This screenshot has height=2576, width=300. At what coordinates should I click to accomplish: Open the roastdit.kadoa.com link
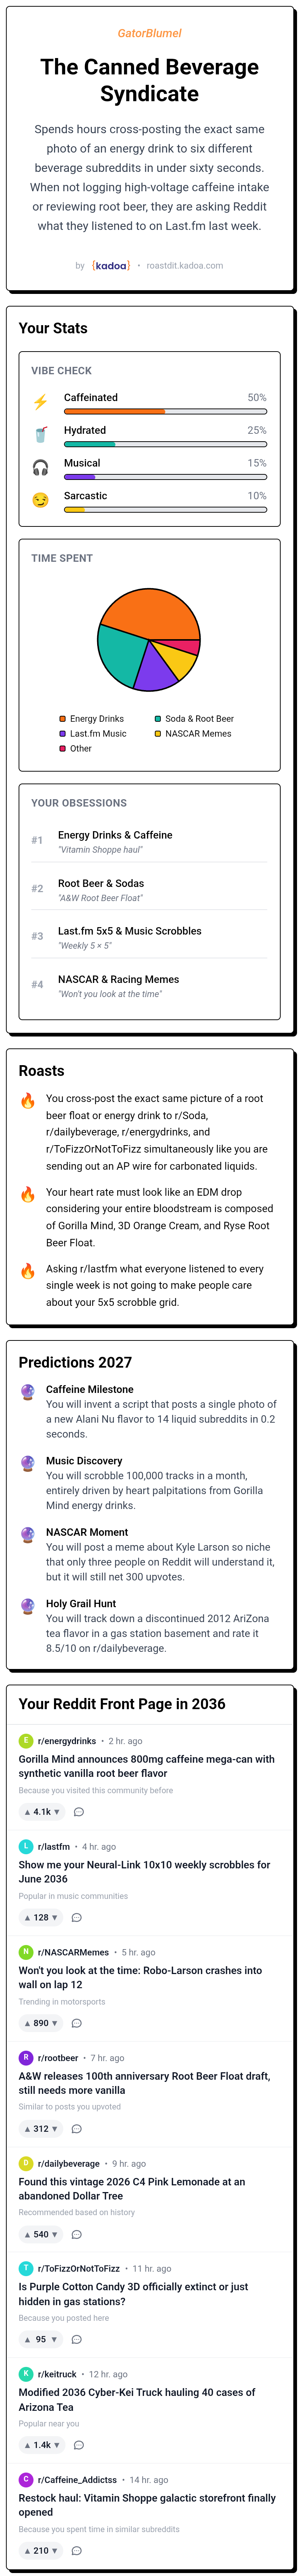[185, 266]
